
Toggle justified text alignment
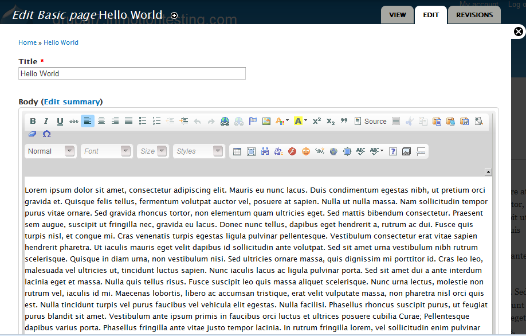coord(129,121)
